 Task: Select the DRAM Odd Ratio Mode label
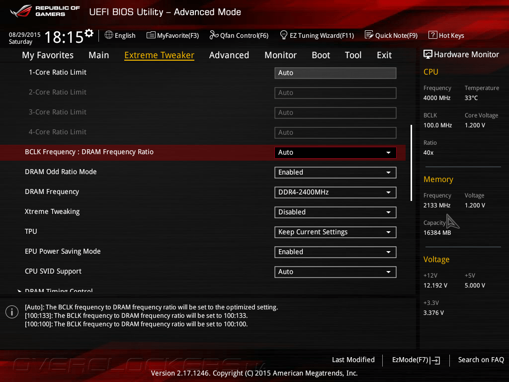point(61,172)
